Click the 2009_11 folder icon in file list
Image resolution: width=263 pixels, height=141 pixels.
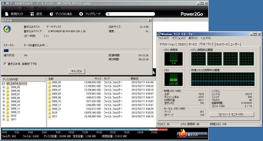[x=50, y=105]
